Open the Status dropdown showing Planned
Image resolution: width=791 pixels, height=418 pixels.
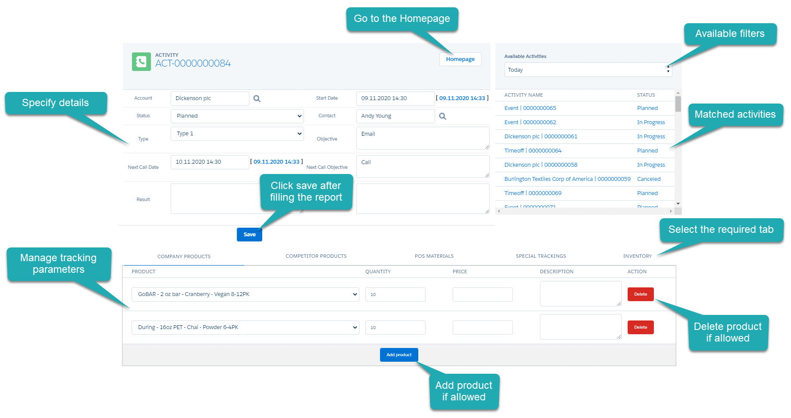coord(237,116)
